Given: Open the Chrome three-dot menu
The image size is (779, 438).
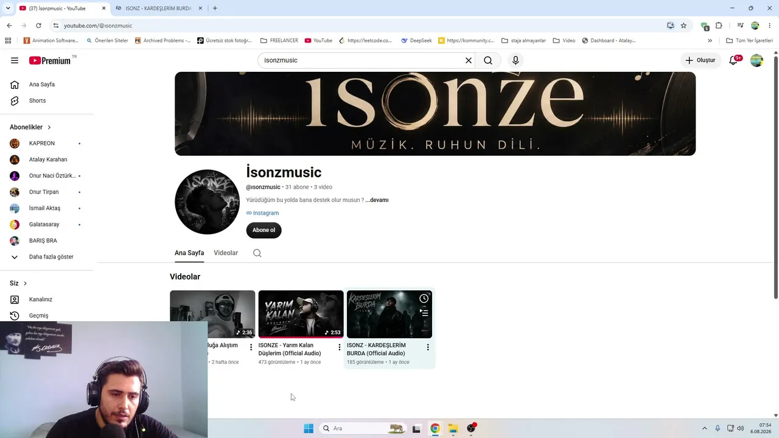Looking at the screenshot, I should 770,26.
